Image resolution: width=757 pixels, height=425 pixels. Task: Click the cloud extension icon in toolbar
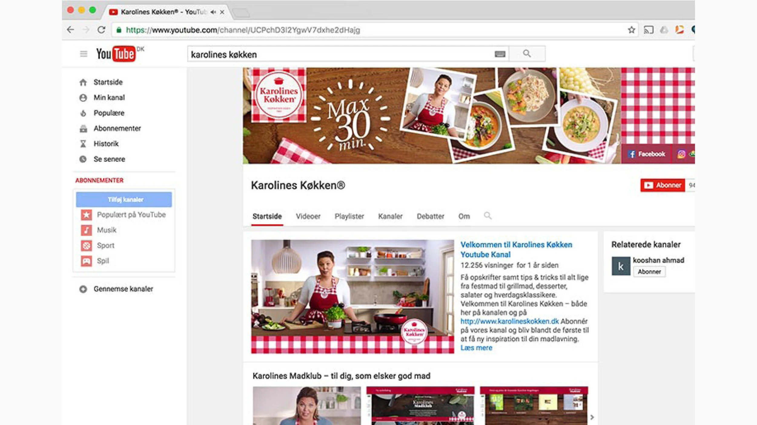click(x=664, y=30)
